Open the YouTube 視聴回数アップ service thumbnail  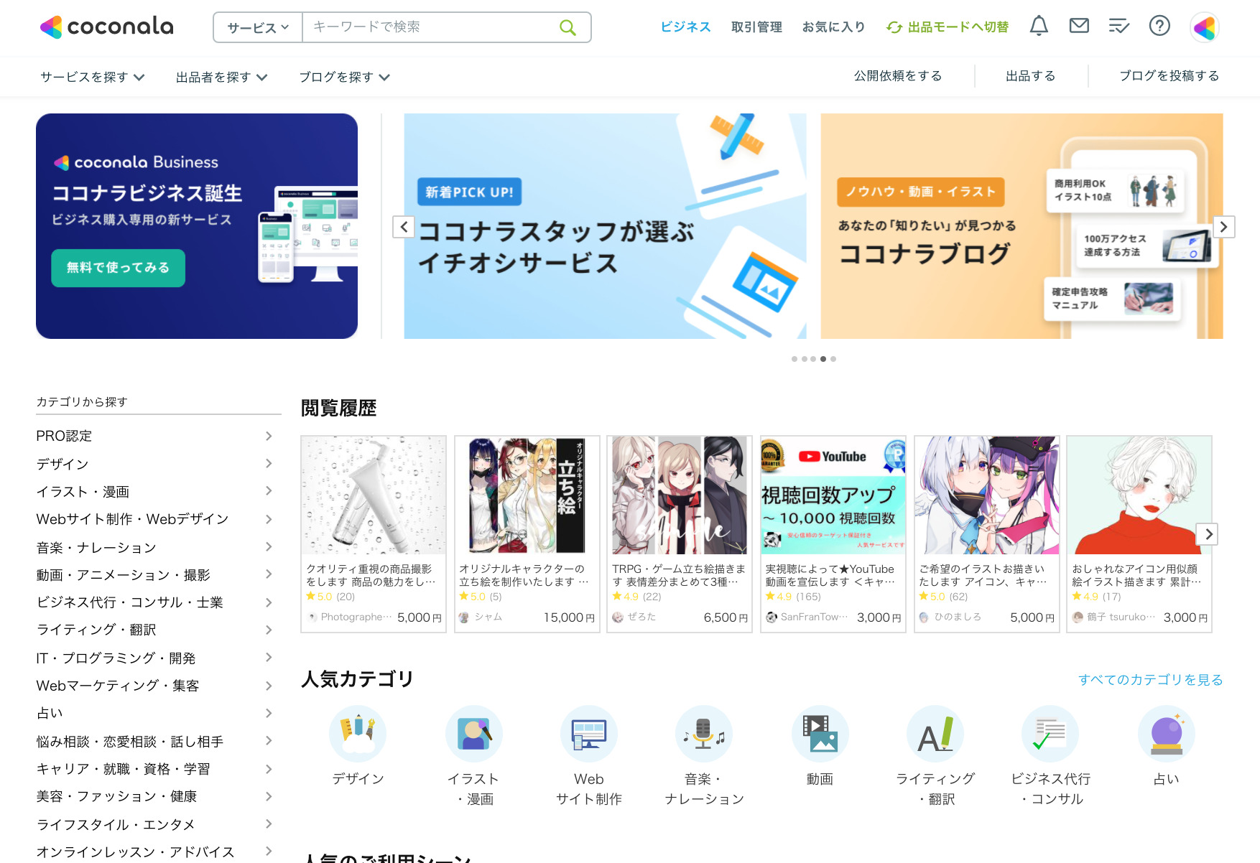tap(833, 495)
